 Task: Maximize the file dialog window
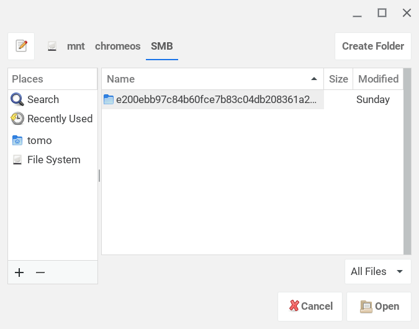click(382, 13)
